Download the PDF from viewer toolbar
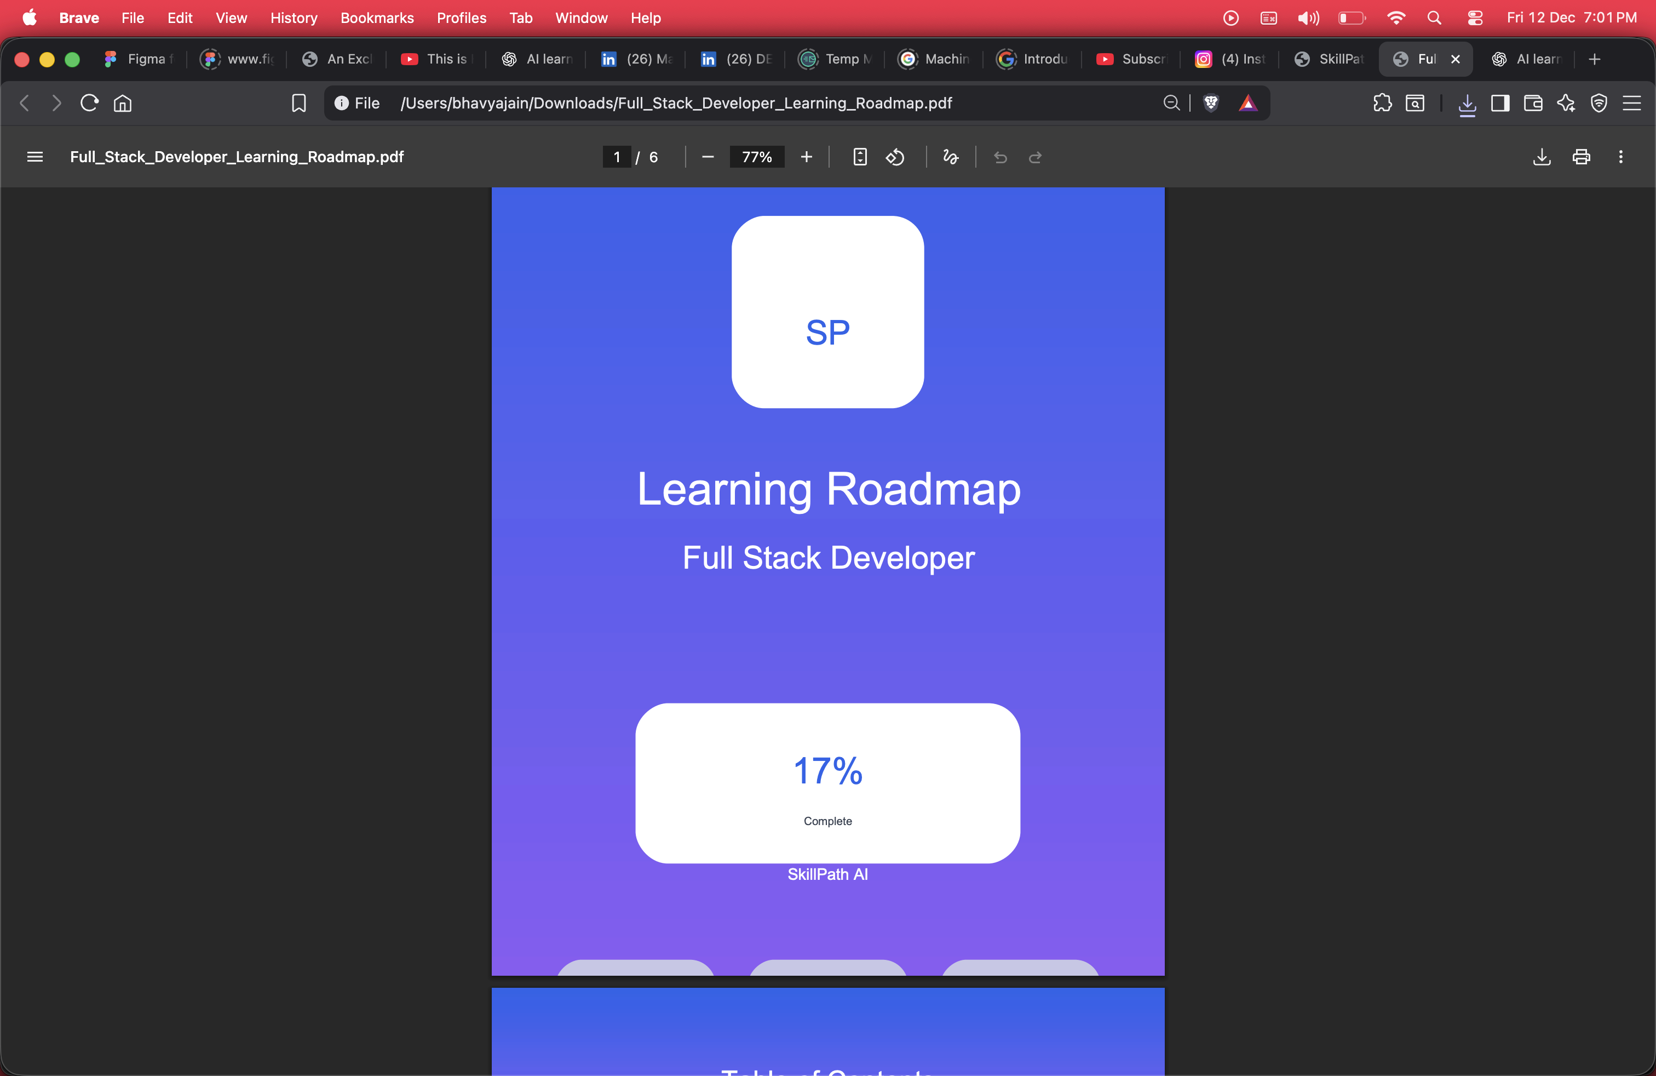1656x1076 pixels. pos(1541,157)
